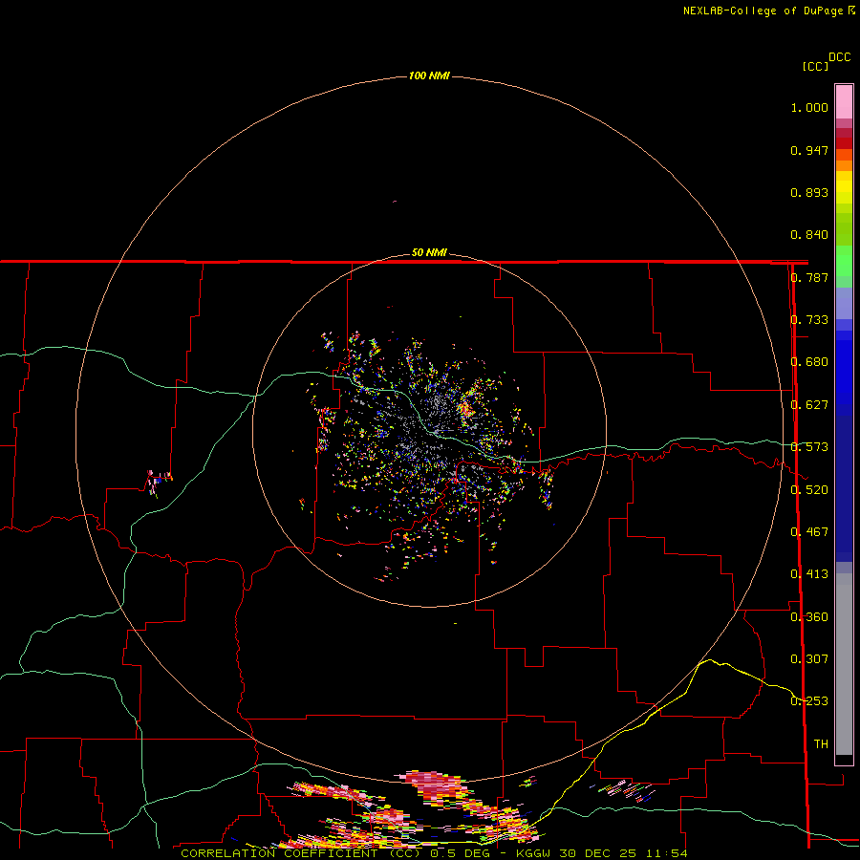
Task: Select the 1.000 legend value
Action: tap(809, 107)
